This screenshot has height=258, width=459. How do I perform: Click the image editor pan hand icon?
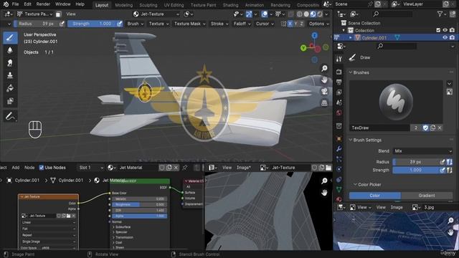(x=324, y=193)
